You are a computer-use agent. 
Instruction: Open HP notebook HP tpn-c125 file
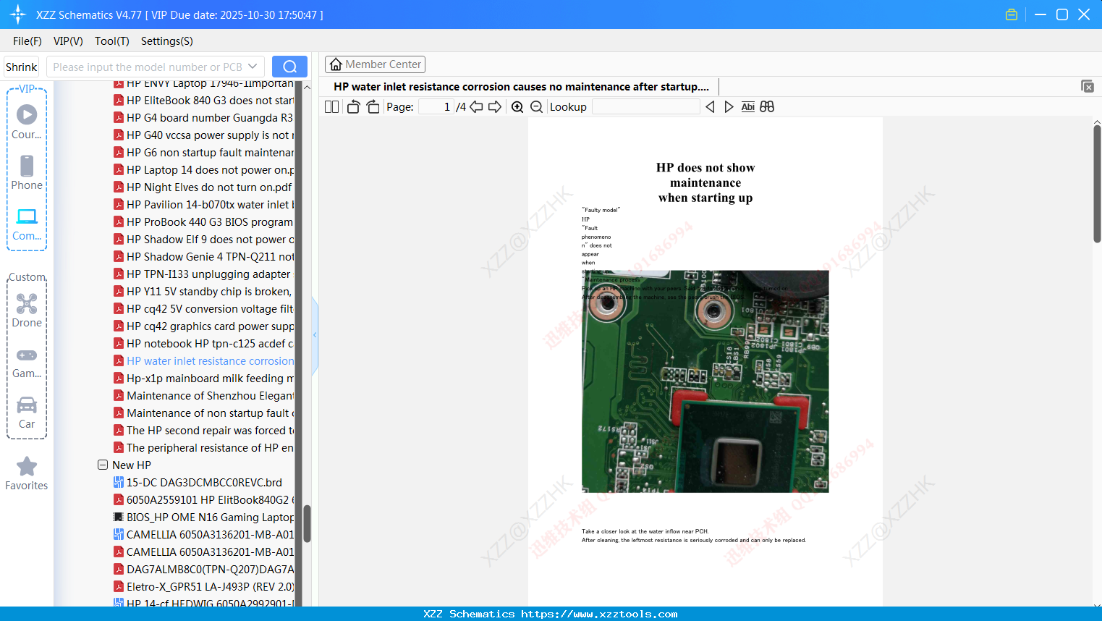pos(203,344)
